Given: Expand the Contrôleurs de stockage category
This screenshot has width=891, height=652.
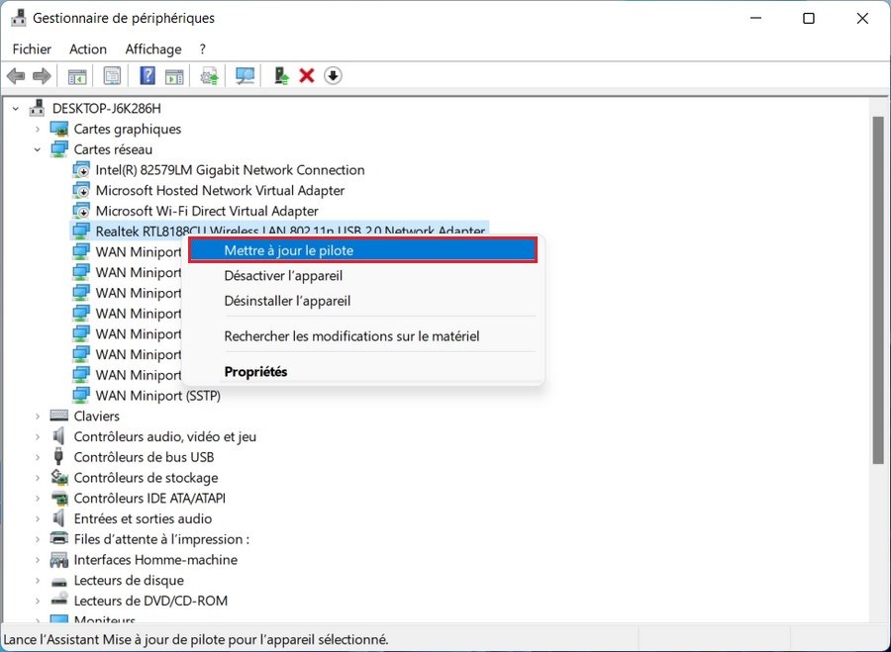Looking at the screenshot, I should point(38,477).
